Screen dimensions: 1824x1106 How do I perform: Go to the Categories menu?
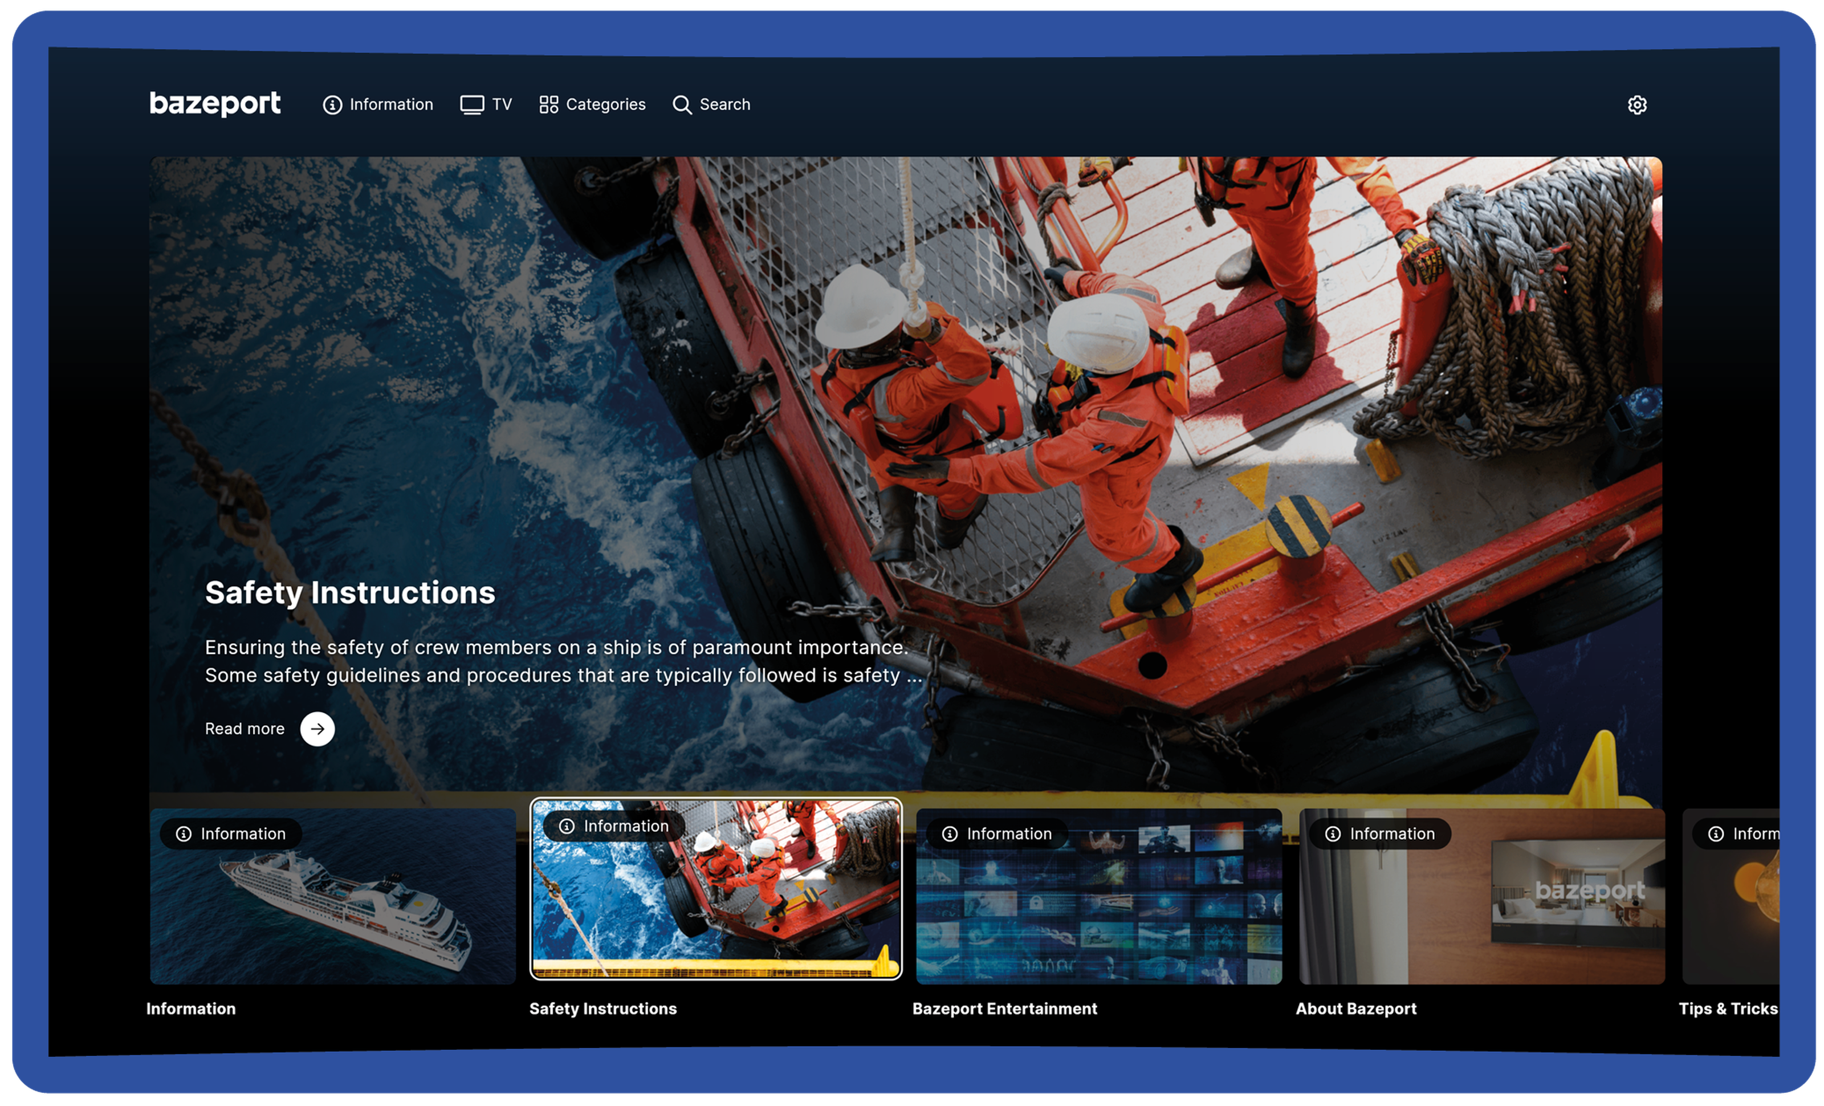[x=605, y=104]
